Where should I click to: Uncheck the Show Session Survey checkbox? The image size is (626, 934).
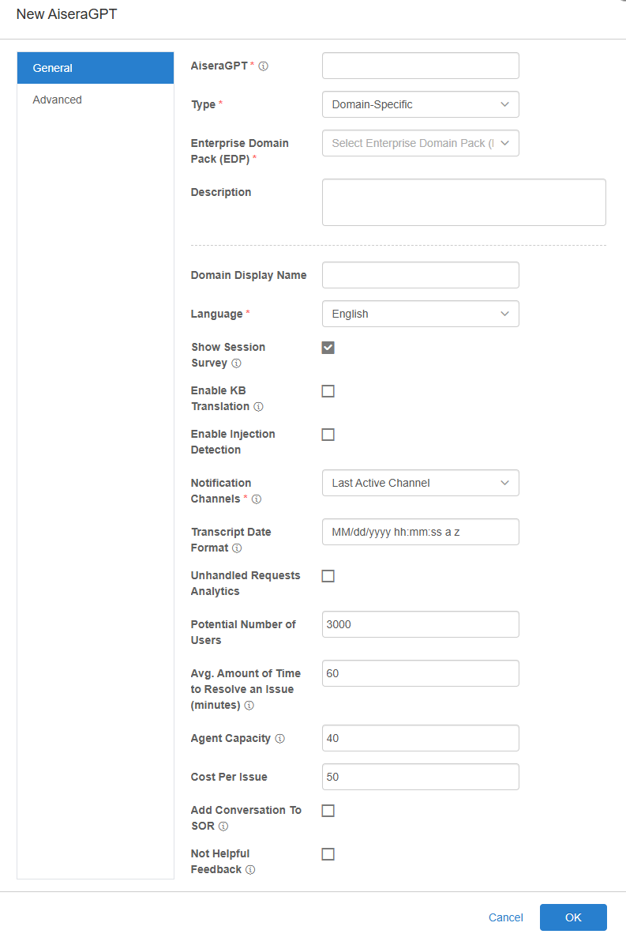328,348
